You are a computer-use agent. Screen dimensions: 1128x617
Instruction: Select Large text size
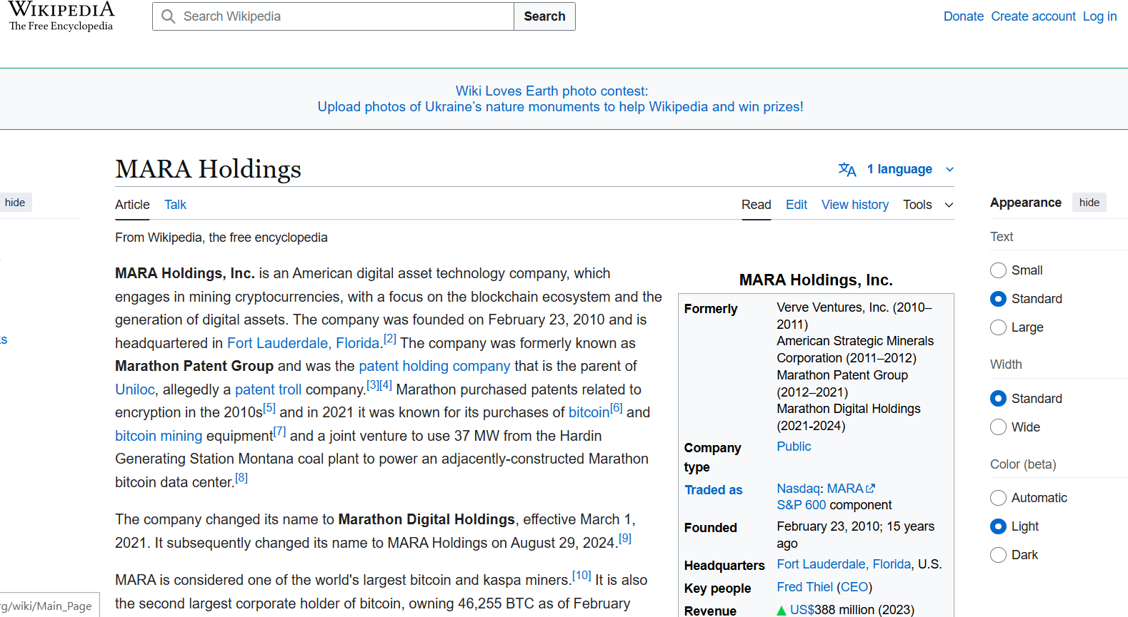pos(999,327)
